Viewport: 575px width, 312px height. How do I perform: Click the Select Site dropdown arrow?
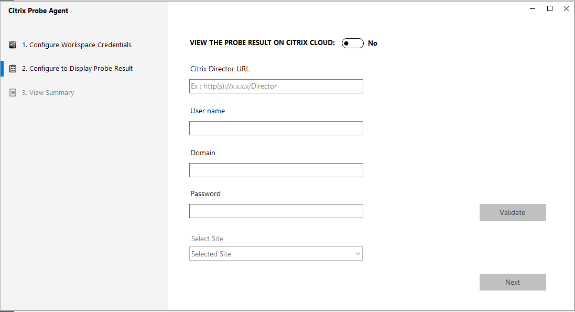(358, 254)
